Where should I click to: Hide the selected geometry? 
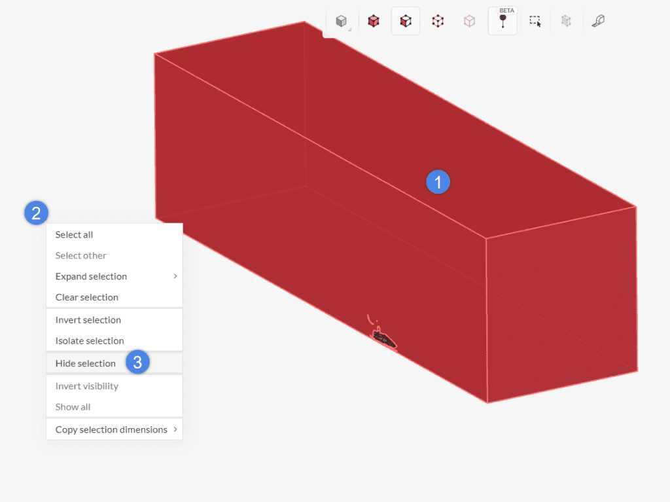click(85, 363)
